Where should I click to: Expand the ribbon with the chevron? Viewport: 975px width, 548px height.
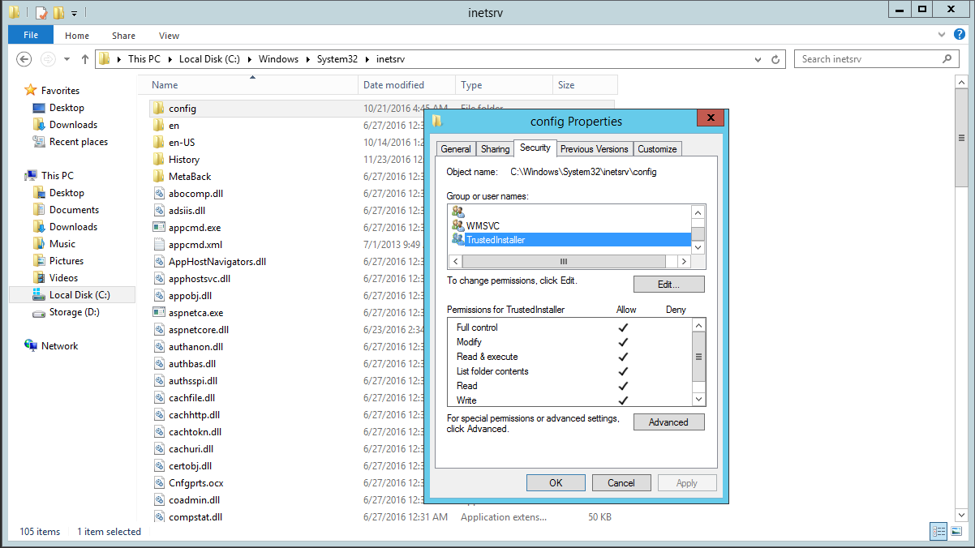tap(941, 36)
